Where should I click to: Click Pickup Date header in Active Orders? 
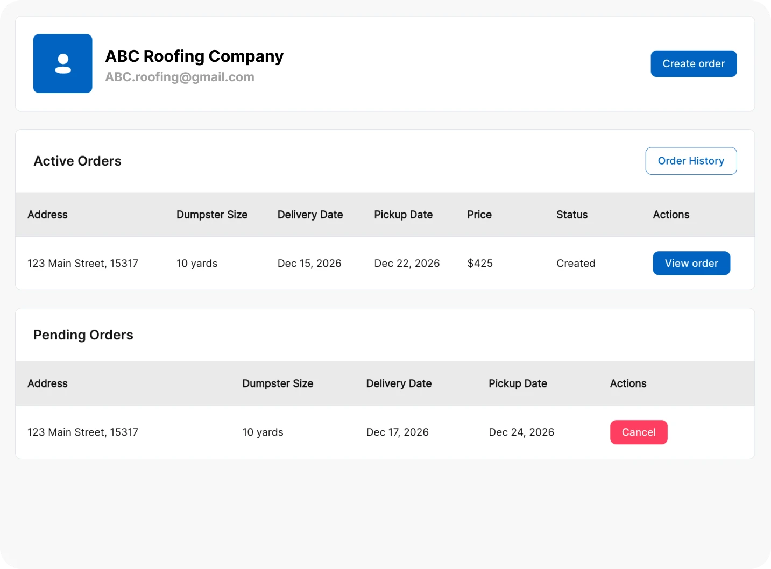coord(403,215)
